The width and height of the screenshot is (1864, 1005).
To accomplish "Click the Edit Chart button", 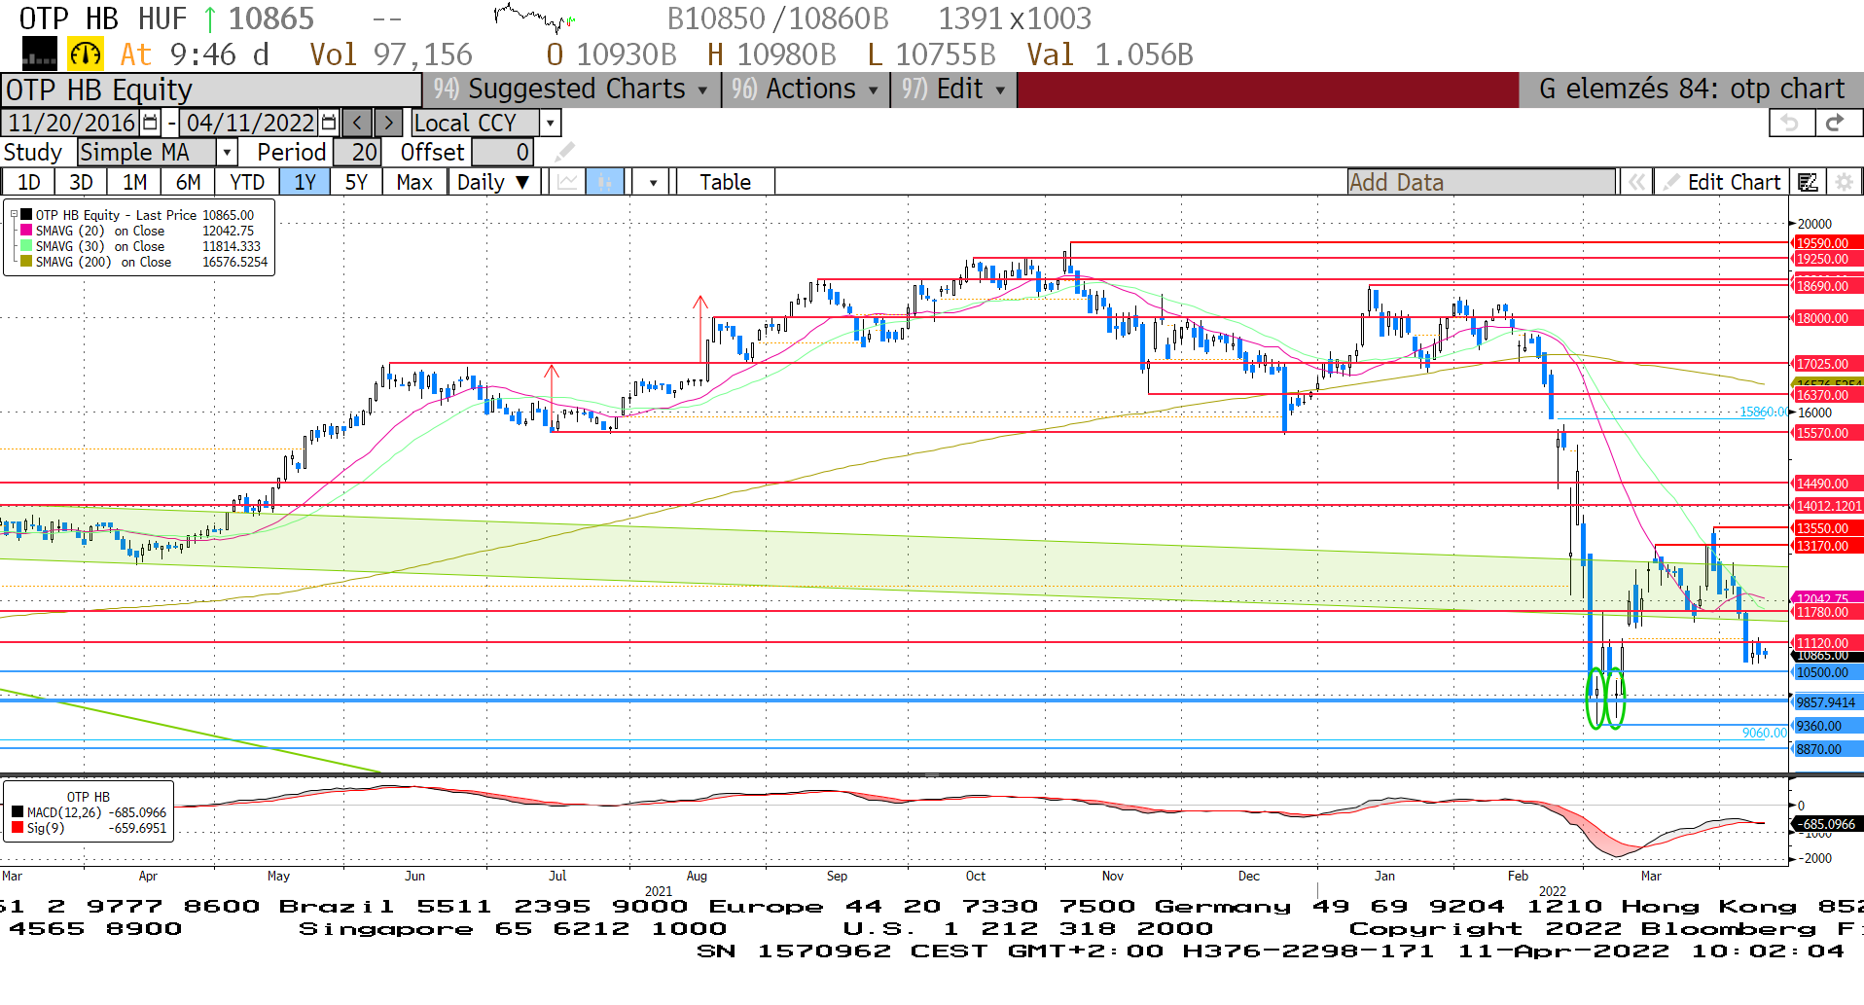I will tap(1722, 182).
